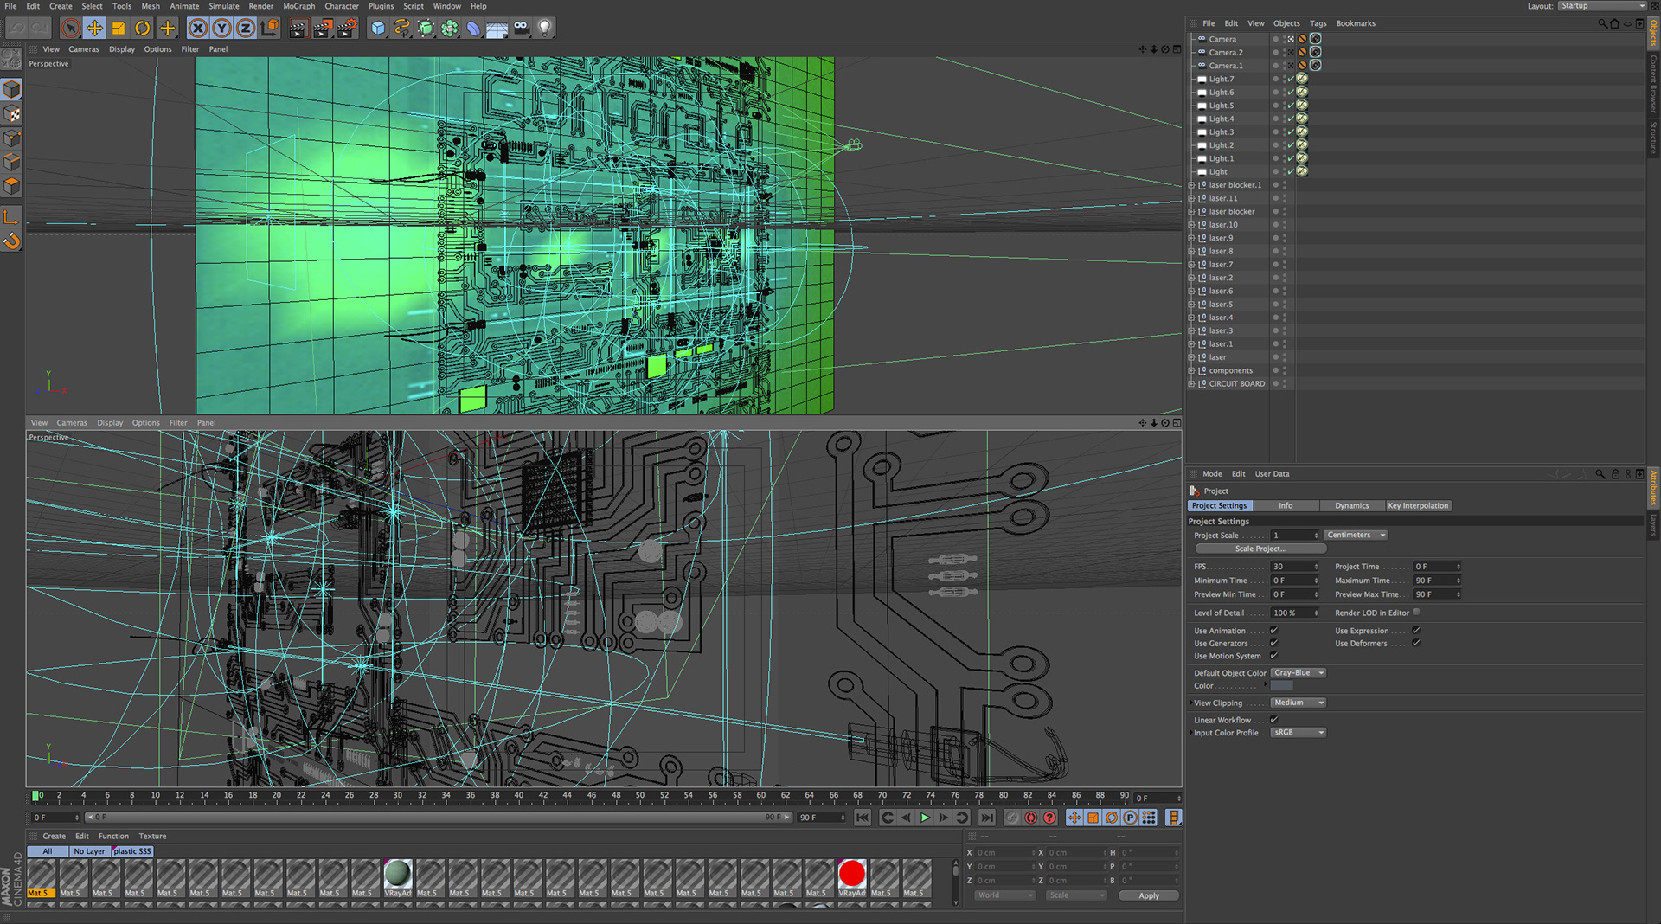The image size is (1661, 924).
Task: Click the Scale Project button
Action: point(1260,549)
